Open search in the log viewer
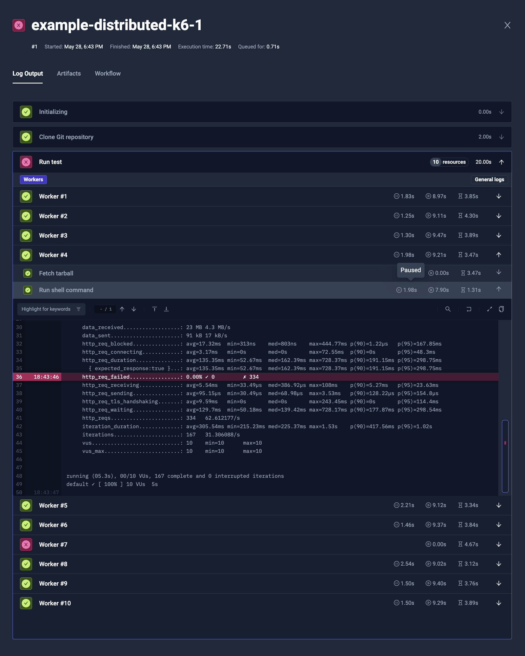The width and height of the screenshot is (525, 656). coord(448,309)
